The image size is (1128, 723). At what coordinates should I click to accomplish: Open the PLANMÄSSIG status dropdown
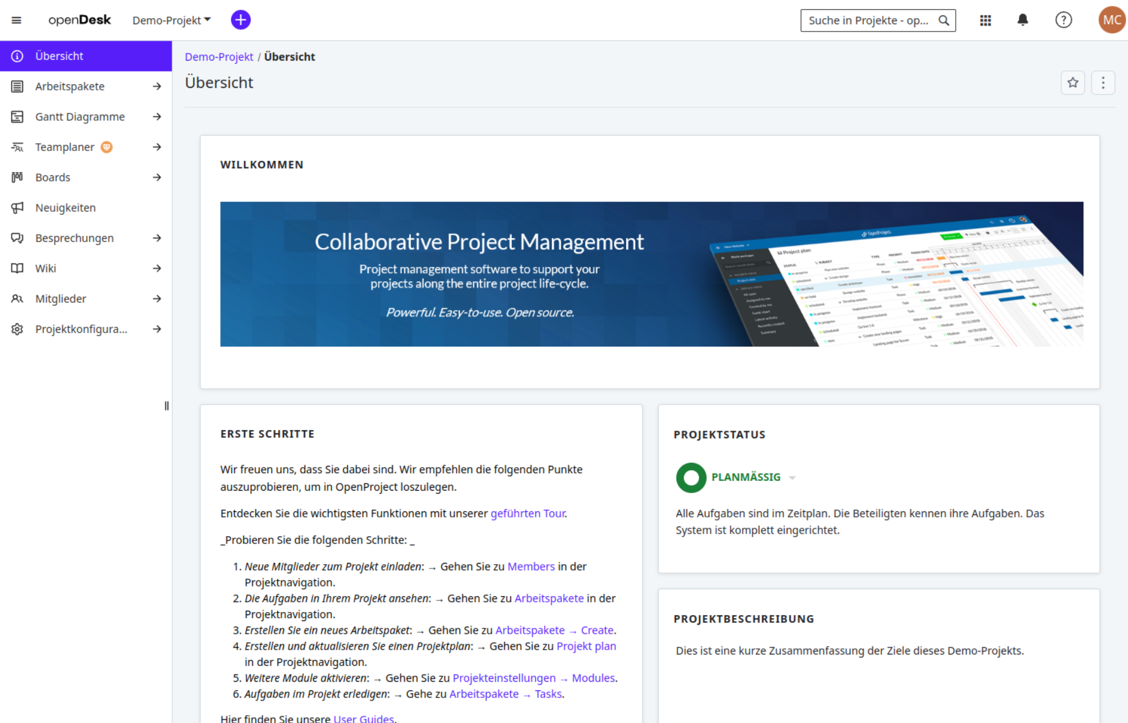[x=752, y=477]
